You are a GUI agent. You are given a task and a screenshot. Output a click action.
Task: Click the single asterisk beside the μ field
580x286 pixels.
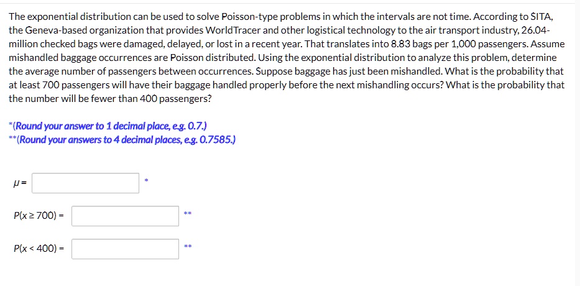147,180
